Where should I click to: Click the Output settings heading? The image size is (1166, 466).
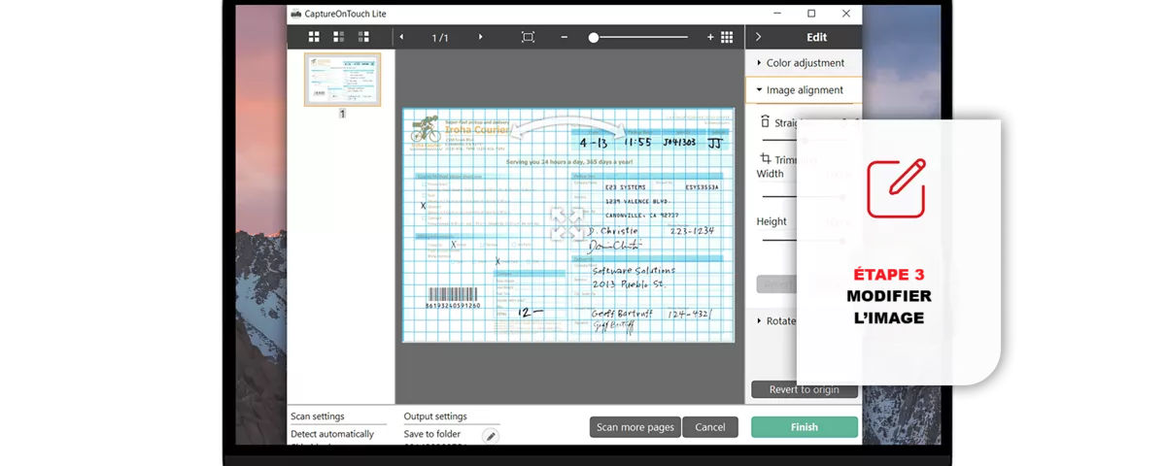pos(435,416)
